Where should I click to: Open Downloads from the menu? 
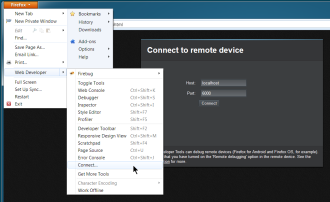click(x=90, y=29)
